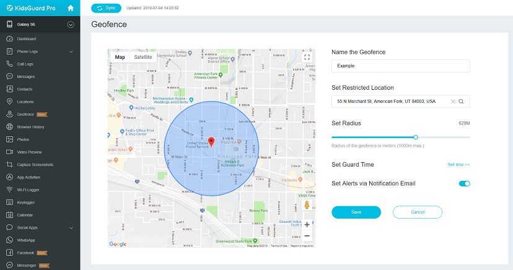
Task: Open App Activities icon
Action: tap(9, 177)
